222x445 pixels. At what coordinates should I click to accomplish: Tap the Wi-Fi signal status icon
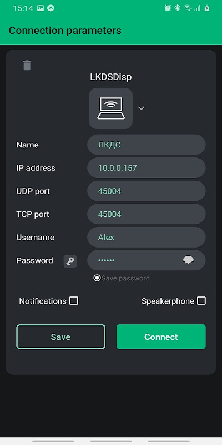coord(188,8)
